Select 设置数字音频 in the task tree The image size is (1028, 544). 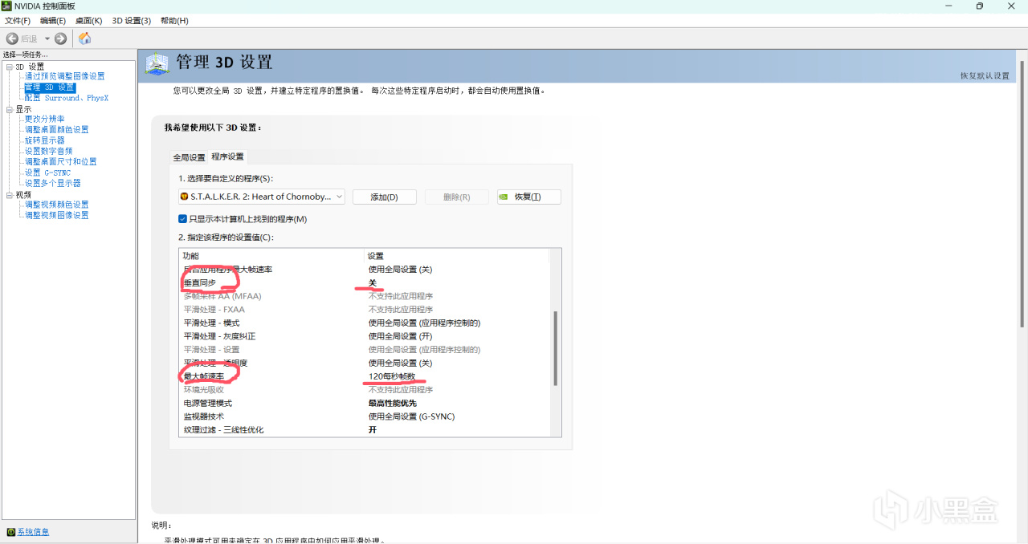click(48, 151)
